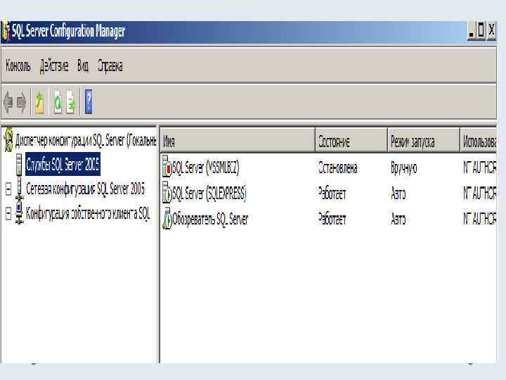Open the Вид menu
The height and width of the screenshot is (380, 506).
pos(83,66)
